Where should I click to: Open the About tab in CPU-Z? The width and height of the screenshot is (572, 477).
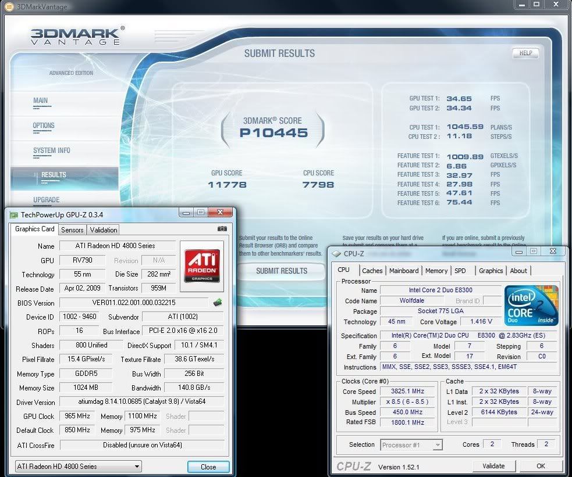click(518, 271)
